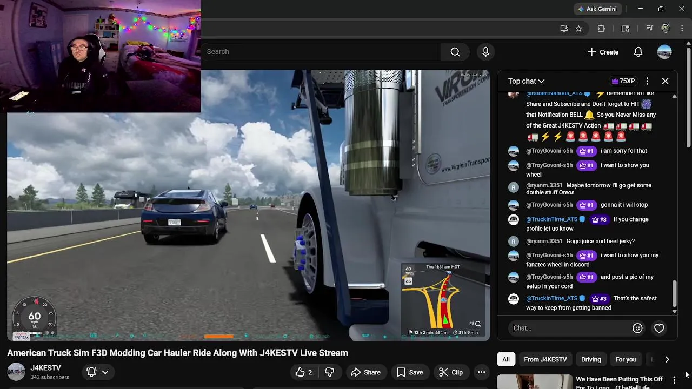Click the live stream video player
The height and width of the screenshot is (389, 692).
click(x=249, y=205)
